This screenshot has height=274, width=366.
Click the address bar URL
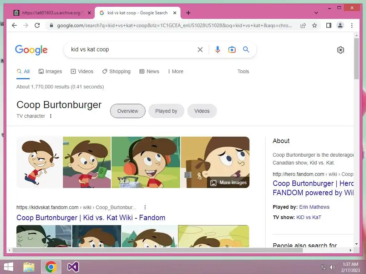point(174,25)
